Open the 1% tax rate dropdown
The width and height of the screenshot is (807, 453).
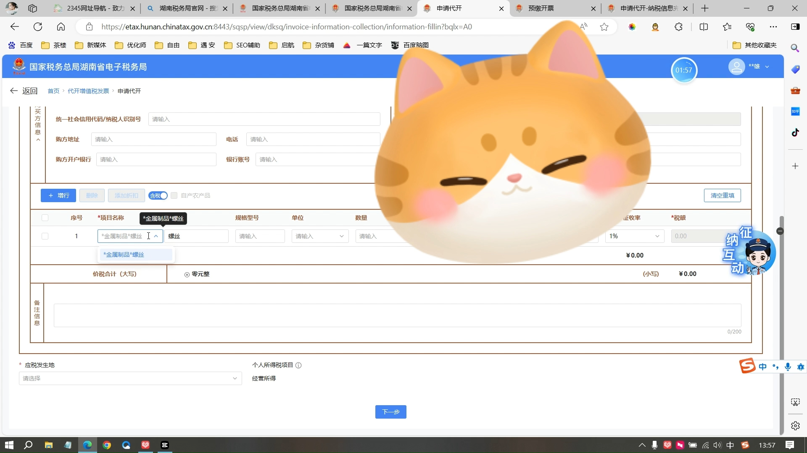click(x=635, y=236)
